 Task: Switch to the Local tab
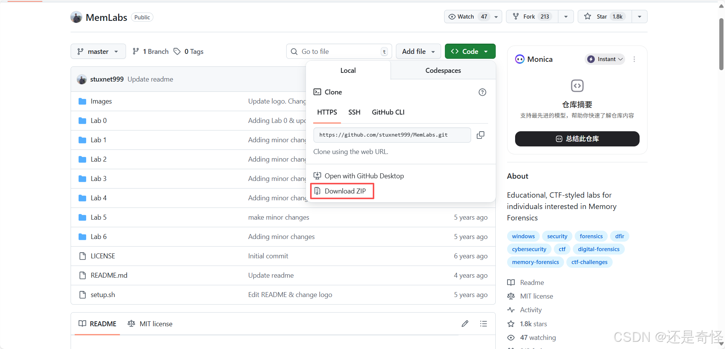click(x=348, y=71)
